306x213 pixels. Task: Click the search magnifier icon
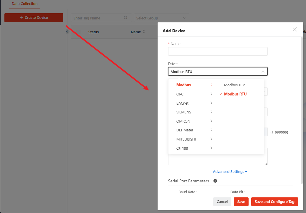click(126, 18)
